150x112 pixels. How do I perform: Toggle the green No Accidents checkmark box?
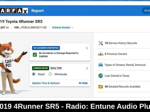pyautogui.click(x=35, y=55)
